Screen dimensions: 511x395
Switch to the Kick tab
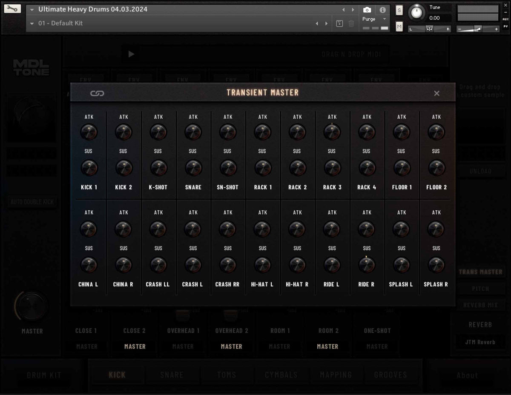117,375
